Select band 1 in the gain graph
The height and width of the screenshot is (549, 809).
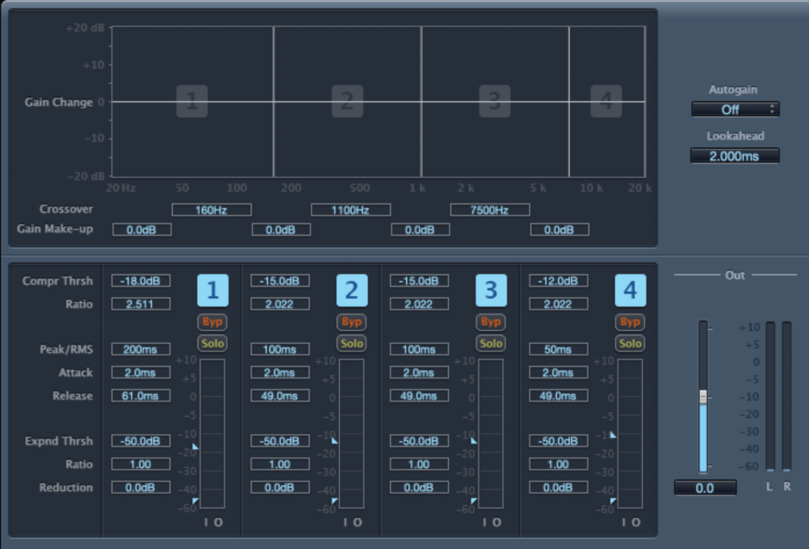click(x=192, y=101)
